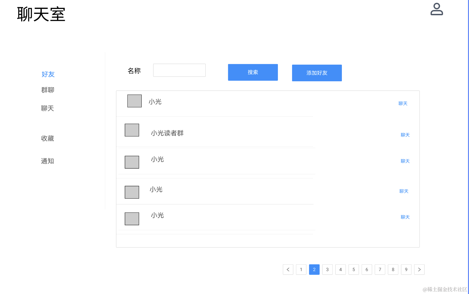Focus the 名称 search input field
The height and width of the screenshot is (294, 469).
pos(179,70)
